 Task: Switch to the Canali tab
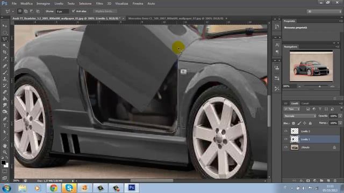click(305, 103)
